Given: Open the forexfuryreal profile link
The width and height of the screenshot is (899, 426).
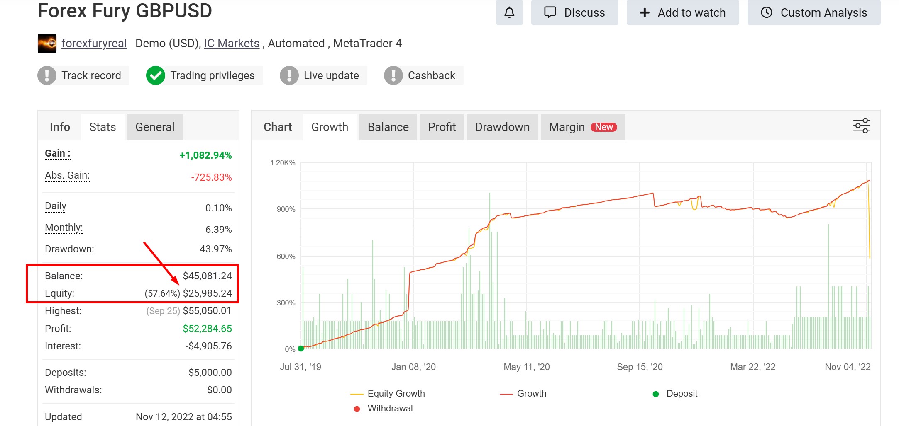Looking at the screenshot, I should pyautogui.click(x=94, y=43).
